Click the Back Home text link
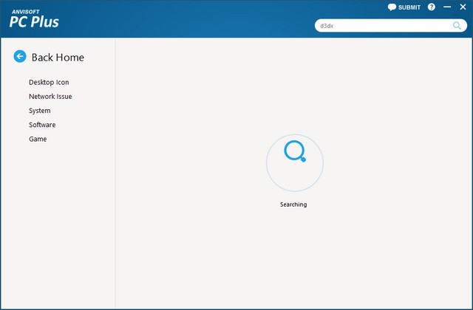 58,57
